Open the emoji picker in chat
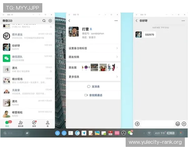The image size is (188, 150). pyautogui.click(x=178, y=124)
